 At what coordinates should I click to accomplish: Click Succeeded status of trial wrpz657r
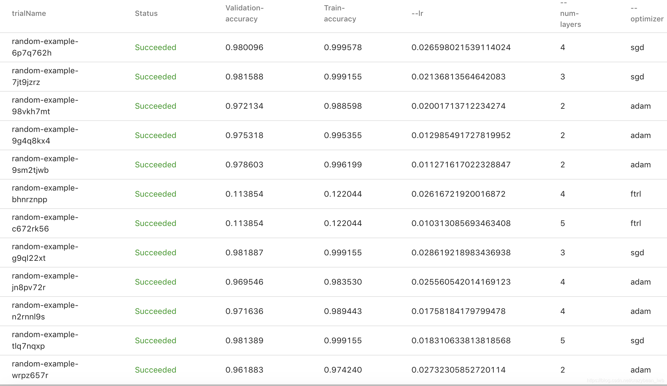pyautogui.click(x=155, y=370)
